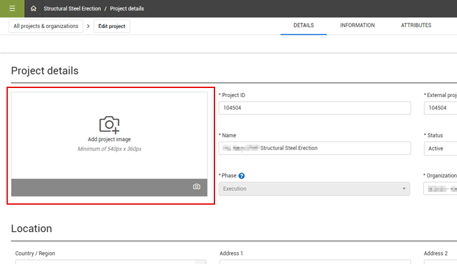Select the External project ID field
457x264 pixels.
(x=440, y=108)
